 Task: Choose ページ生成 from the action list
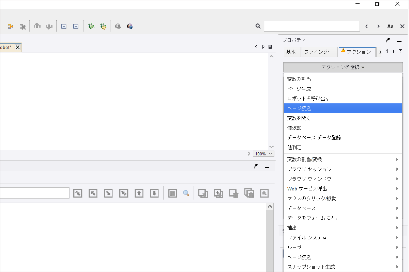pyautogui.click(x=343, y=89)
